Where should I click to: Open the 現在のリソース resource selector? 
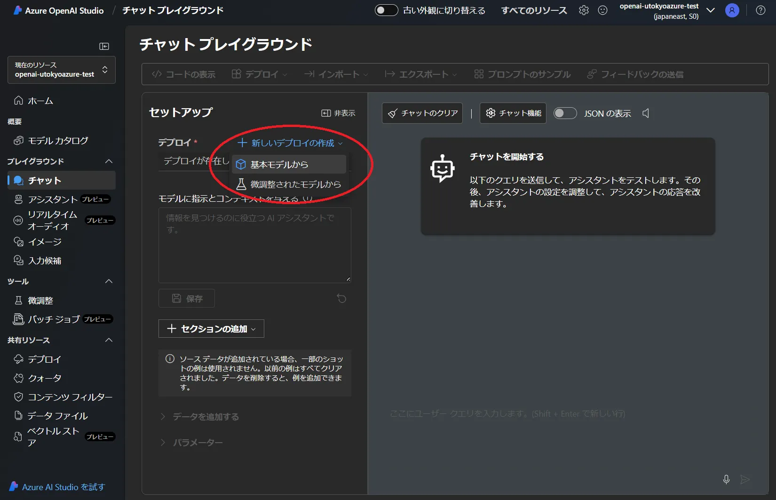[x=62, y=70]
